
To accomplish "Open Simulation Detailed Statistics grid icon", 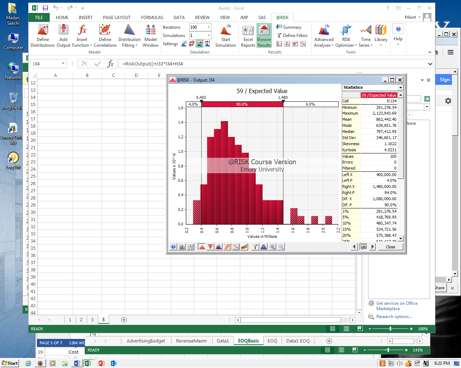I will [x=279, y=44].
